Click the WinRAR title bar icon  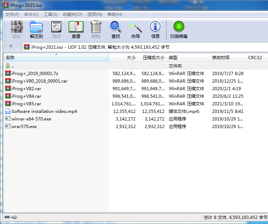click(x=6, y=5)
